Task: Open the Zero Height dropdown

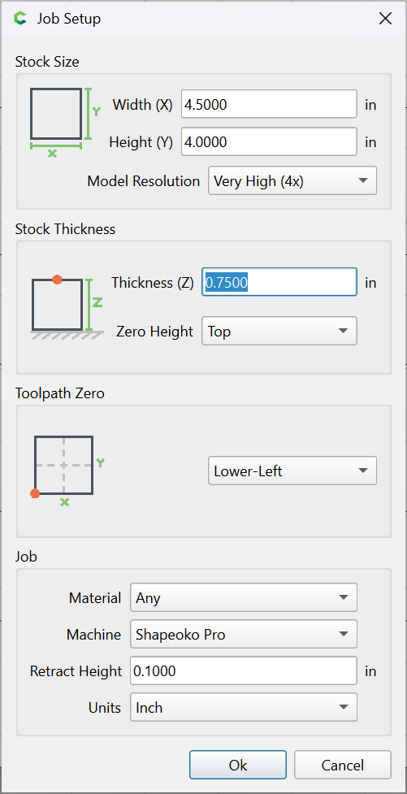Action: pos(279,331)
